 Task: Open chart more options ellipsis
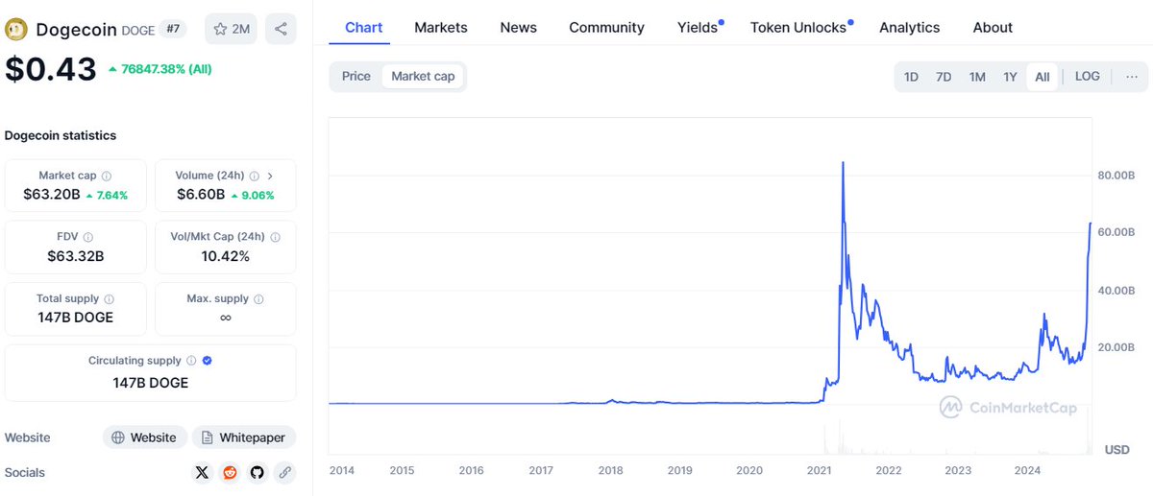1133,76
